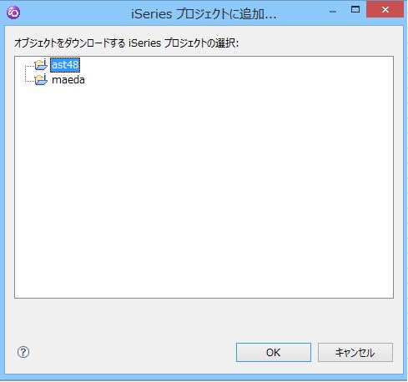Click gray area between help icon and OK
This screenshot has width=408, height=382.
tap(132, 352)
